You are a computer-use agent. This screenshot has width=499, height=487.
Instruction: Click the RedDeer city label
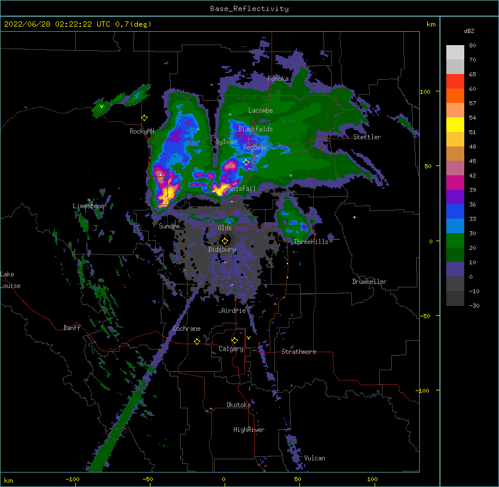[x=255, y=147]
